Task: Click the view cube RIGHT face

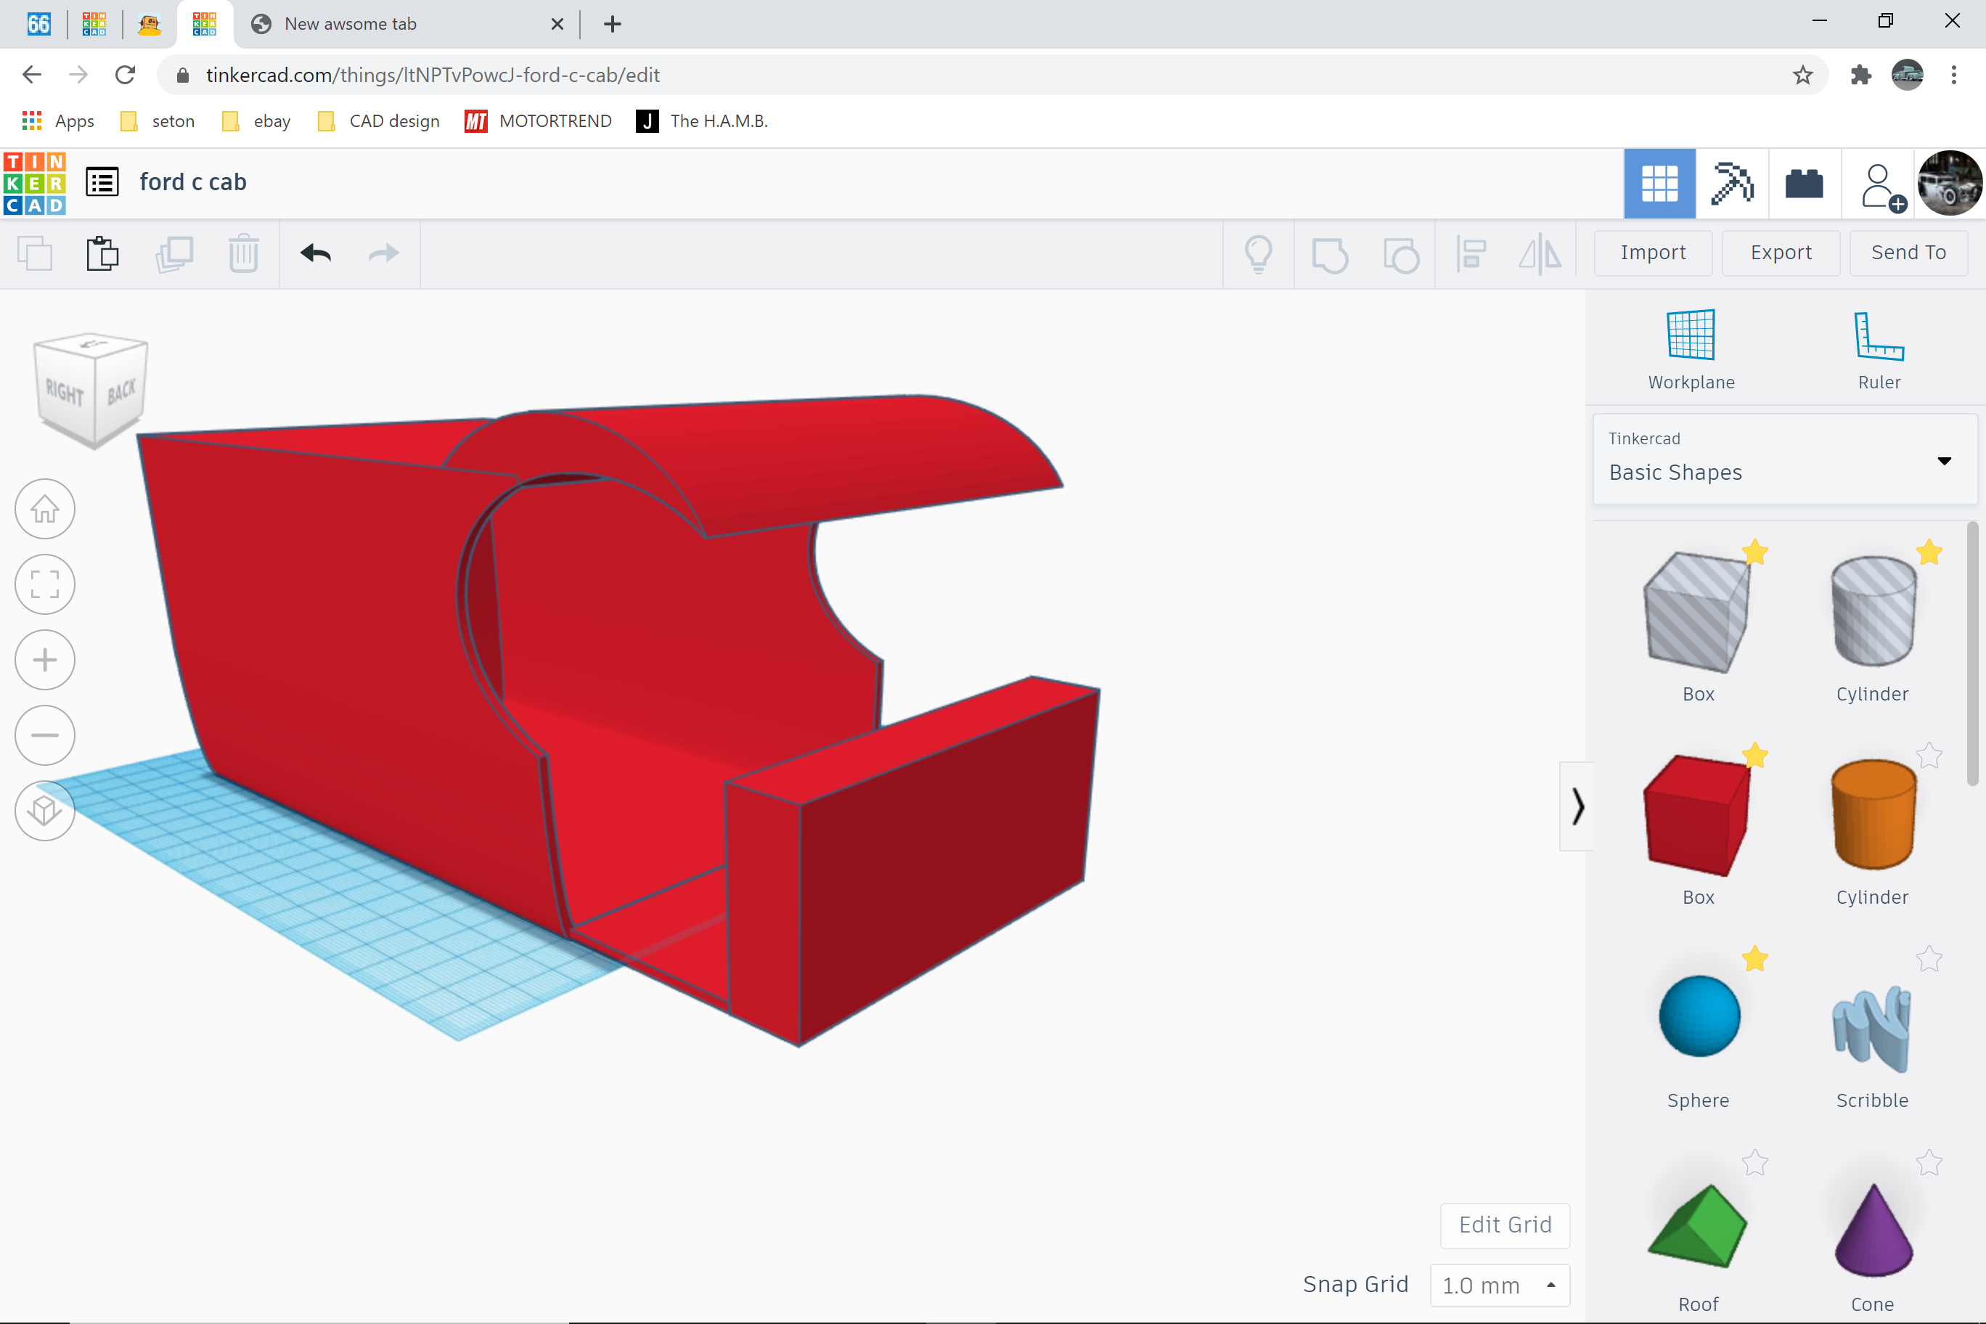Action: [65, 393]
